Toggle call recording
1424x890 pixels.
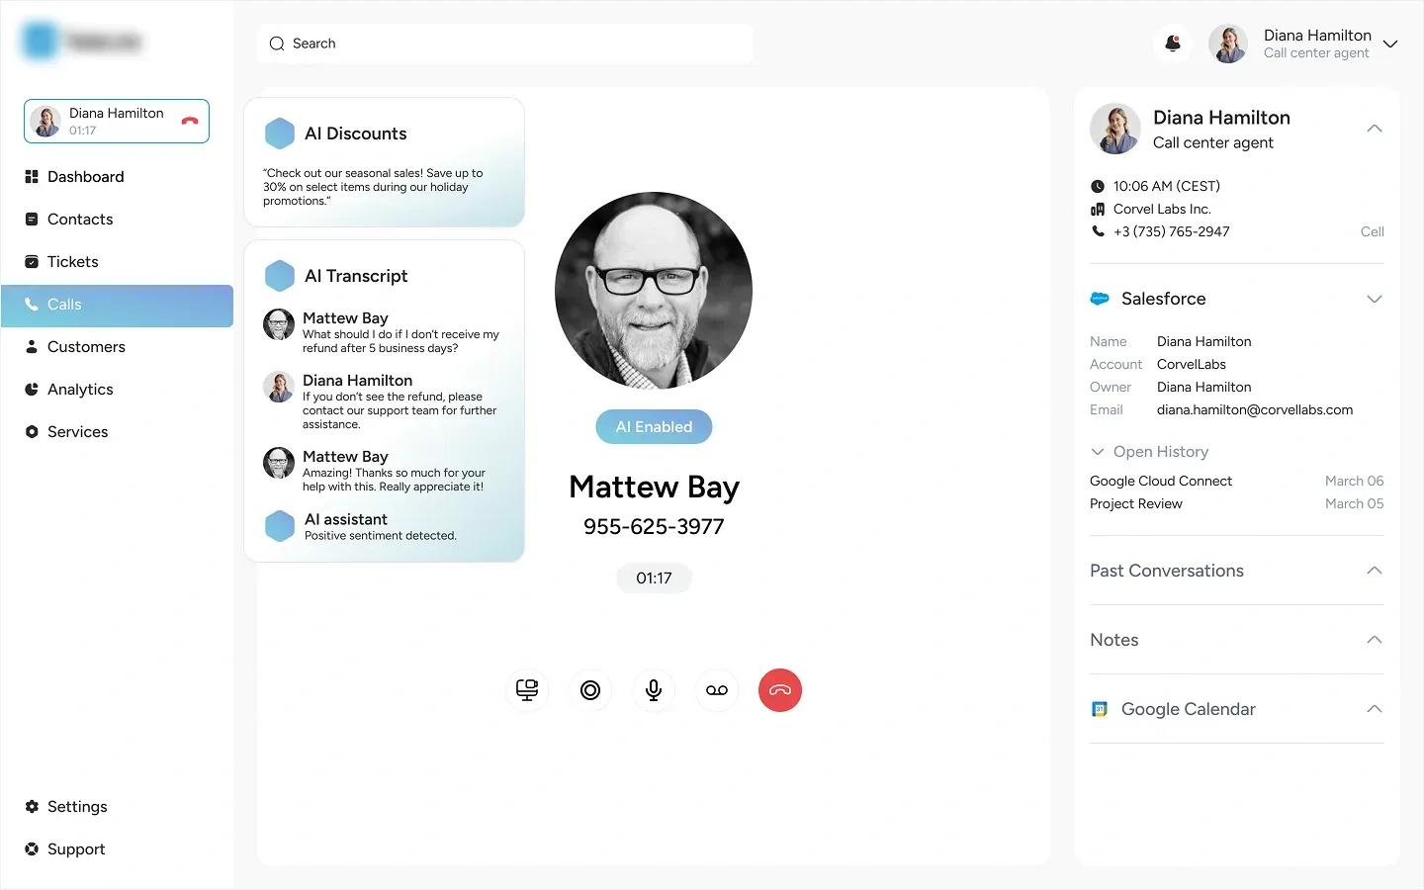[x=590, y=690]
